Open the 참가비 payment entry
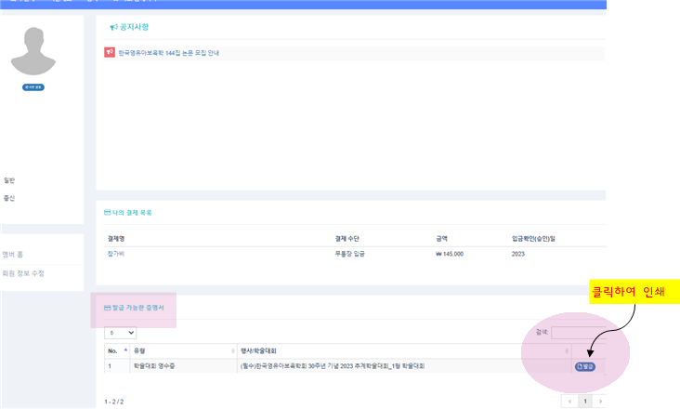The width and height of the screenshot is (680, 409). point(115,253)
